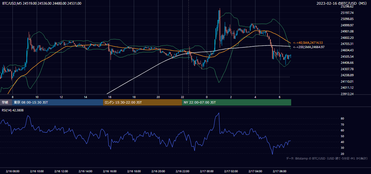Click the RSI(14) 42.3808 indicator label

pos(13,110)
